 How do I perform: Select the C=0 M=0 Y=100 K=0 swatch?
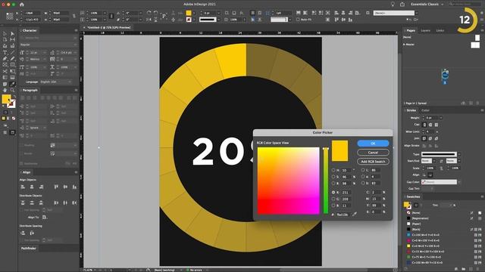click(425, 246)
